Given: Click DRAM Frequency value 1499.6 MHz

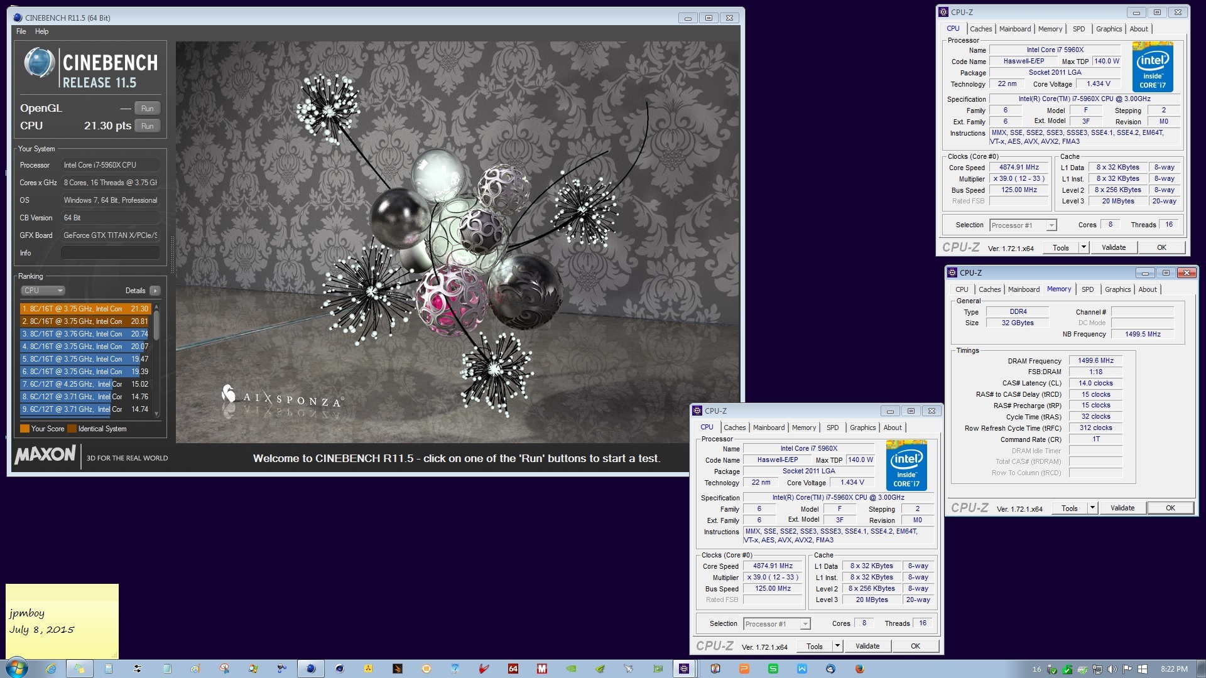Looking at the screenshot, I should point(1095,361).
